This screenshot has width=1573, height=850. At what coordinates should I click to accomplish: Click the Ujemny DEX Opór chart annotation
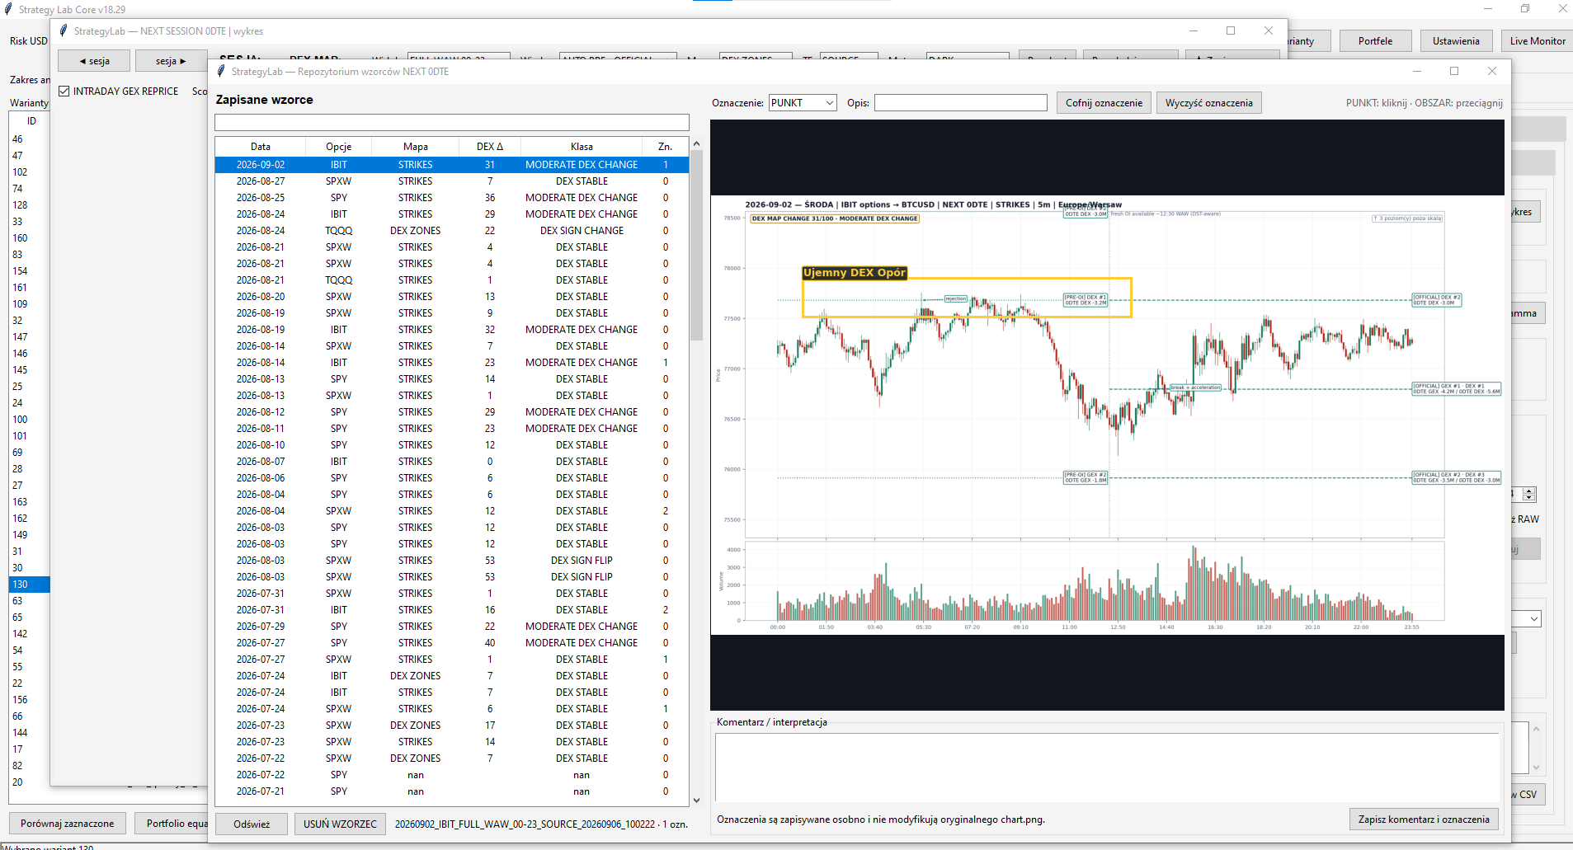tap(855, 273)
